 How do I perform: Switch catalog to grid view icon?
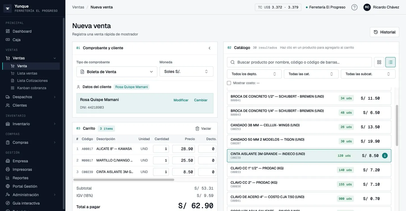tap(379, 62)
